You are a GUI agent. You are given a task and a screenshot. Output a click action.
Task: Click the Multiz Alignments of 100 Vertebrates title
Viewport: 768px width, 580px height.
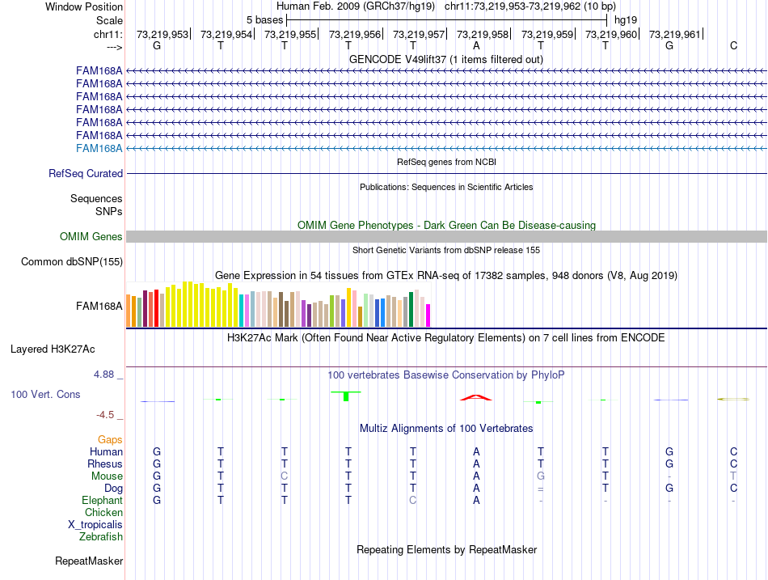tap(445, 428)
